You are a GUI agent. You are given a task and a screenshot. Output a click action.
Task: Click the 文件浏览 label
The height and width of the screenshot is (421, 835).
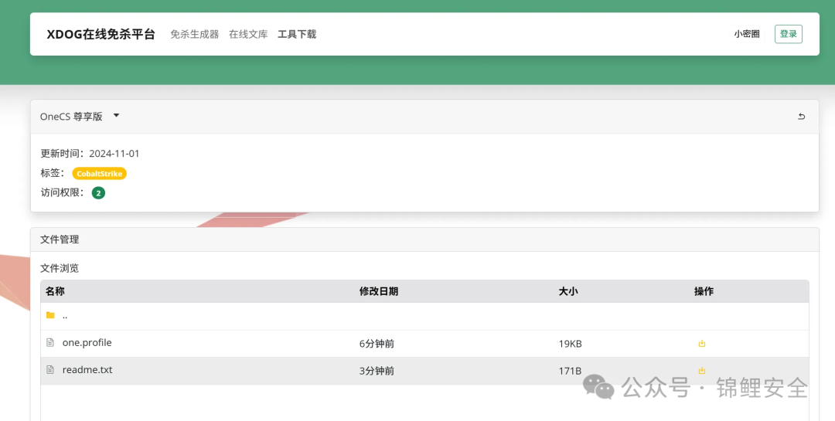click(60, 268)
